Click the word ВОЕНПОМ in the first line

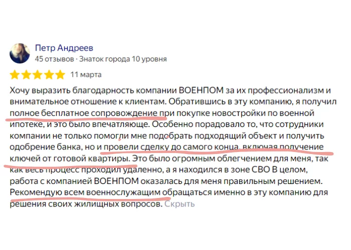click(x=201, y=90)
